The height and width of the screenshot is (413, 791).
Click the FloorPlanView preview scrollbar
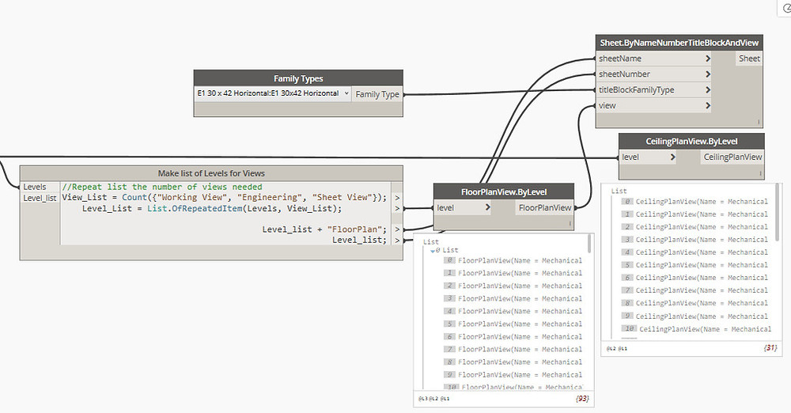click(x=589, y=244)
